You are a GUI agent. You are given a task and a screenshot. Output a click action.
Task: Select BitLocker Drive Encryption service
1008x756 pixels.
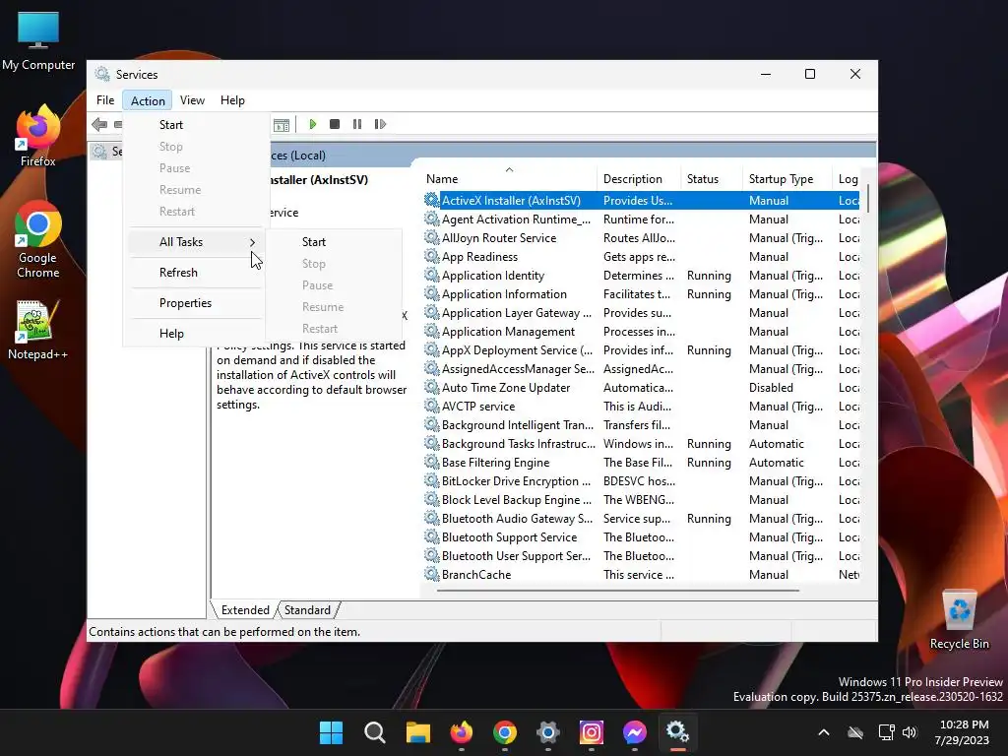[641, 480]
